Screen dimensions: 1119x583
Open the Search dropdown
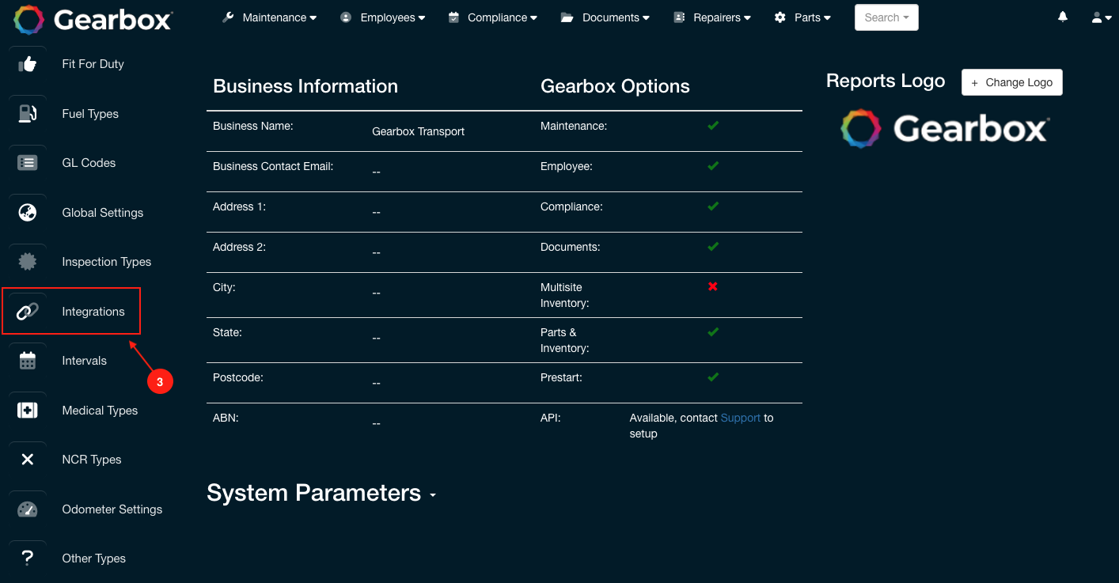pyautogui.click(x=886, y=17)
